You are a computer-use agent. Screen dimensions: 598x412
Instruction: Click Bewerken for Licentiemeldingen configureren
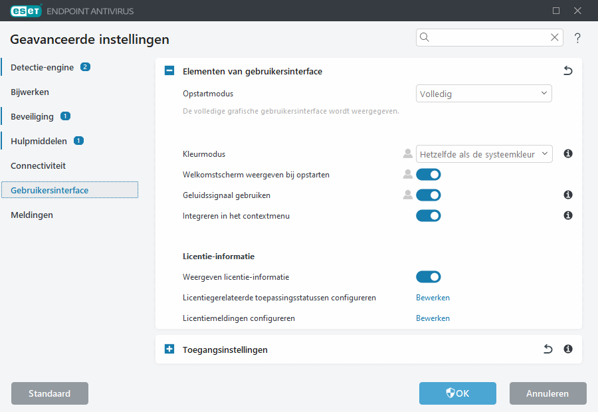click(433, 318)
